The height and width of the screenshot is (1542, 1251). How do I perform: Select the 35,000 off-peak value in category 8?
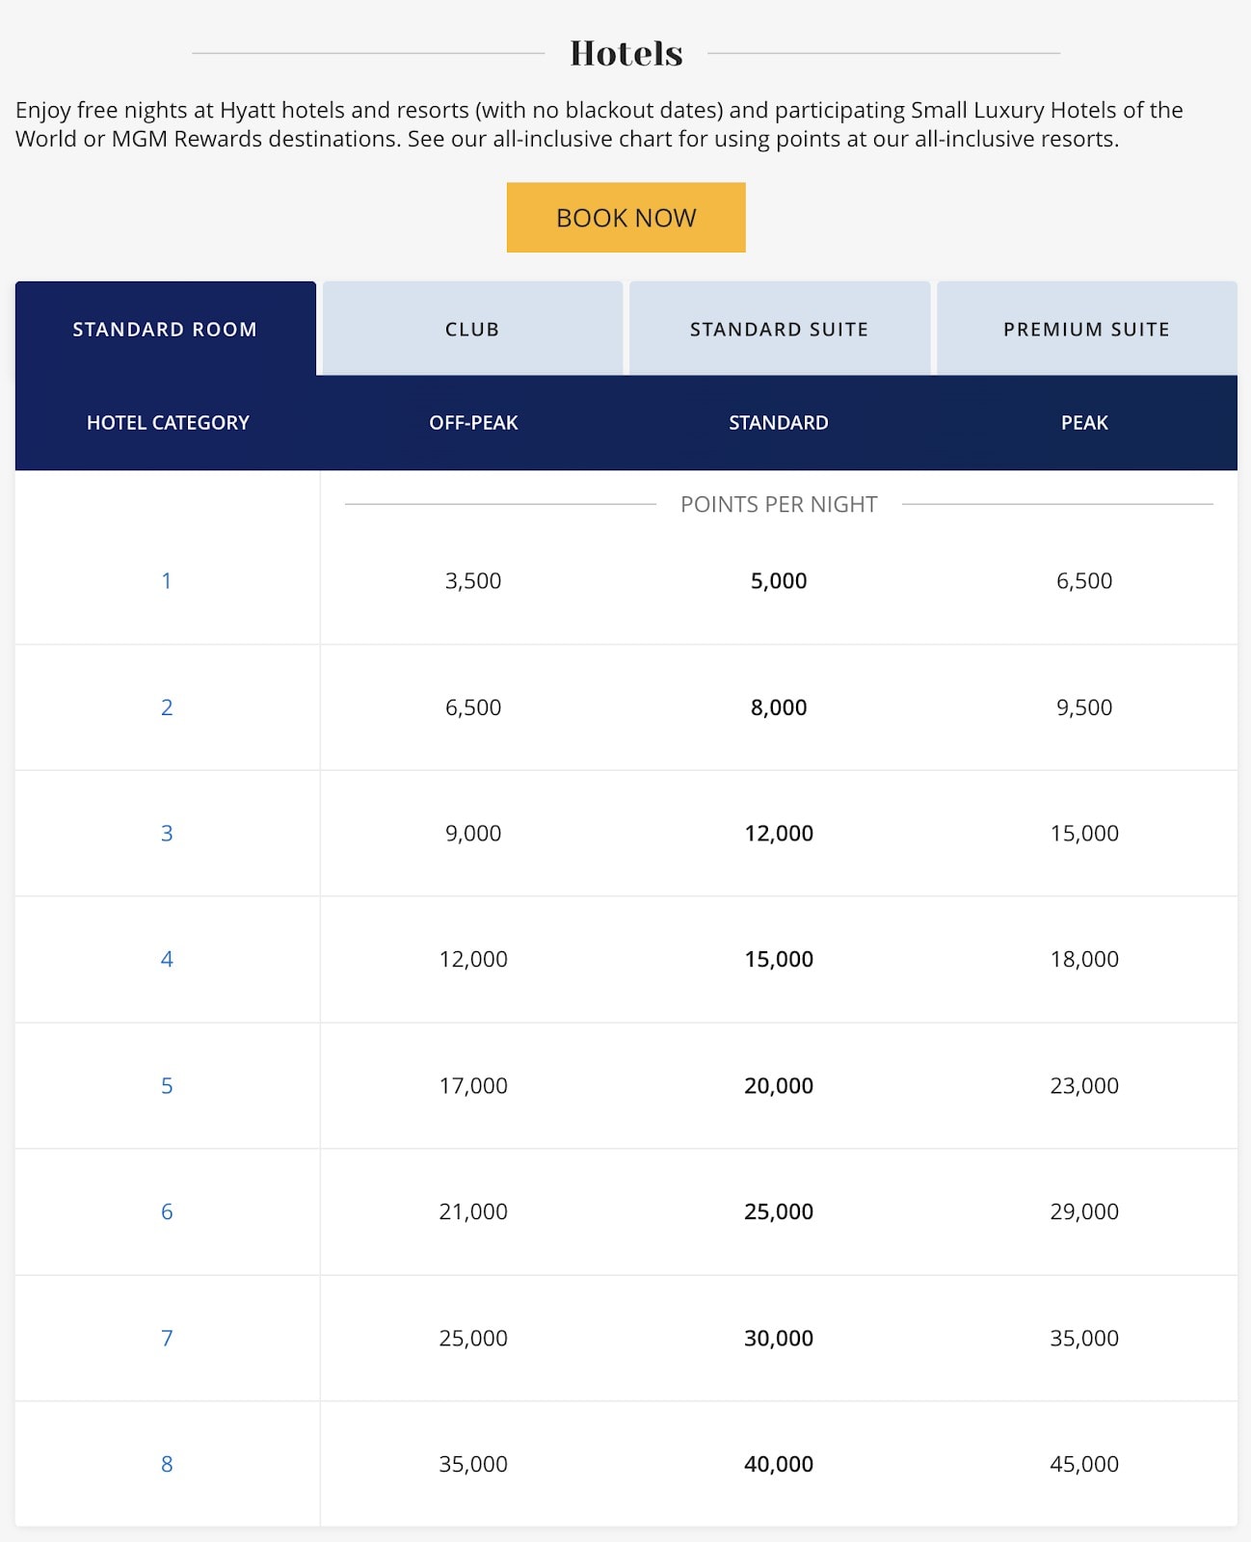(473, 1465)
